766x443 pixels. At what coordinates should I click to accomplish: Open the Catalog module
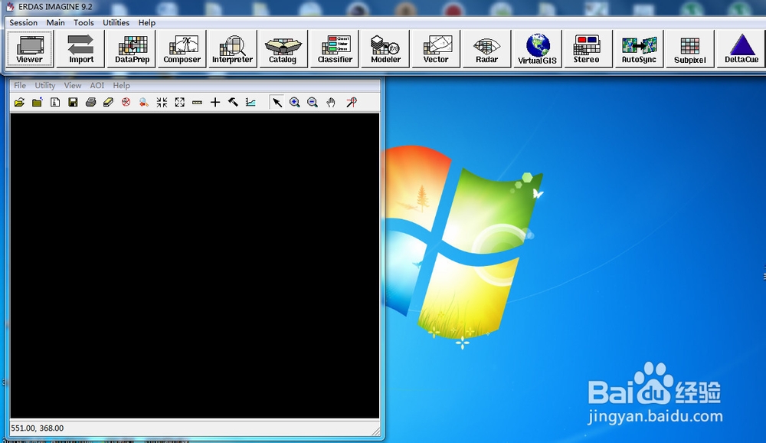click(283, 49)
